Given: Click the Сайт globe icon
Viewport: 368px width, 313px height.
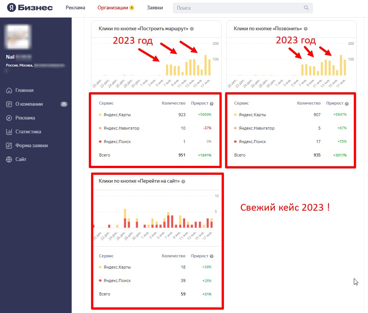Looking at the screenshot, I should pyautogui.click(x=9, y=159).
